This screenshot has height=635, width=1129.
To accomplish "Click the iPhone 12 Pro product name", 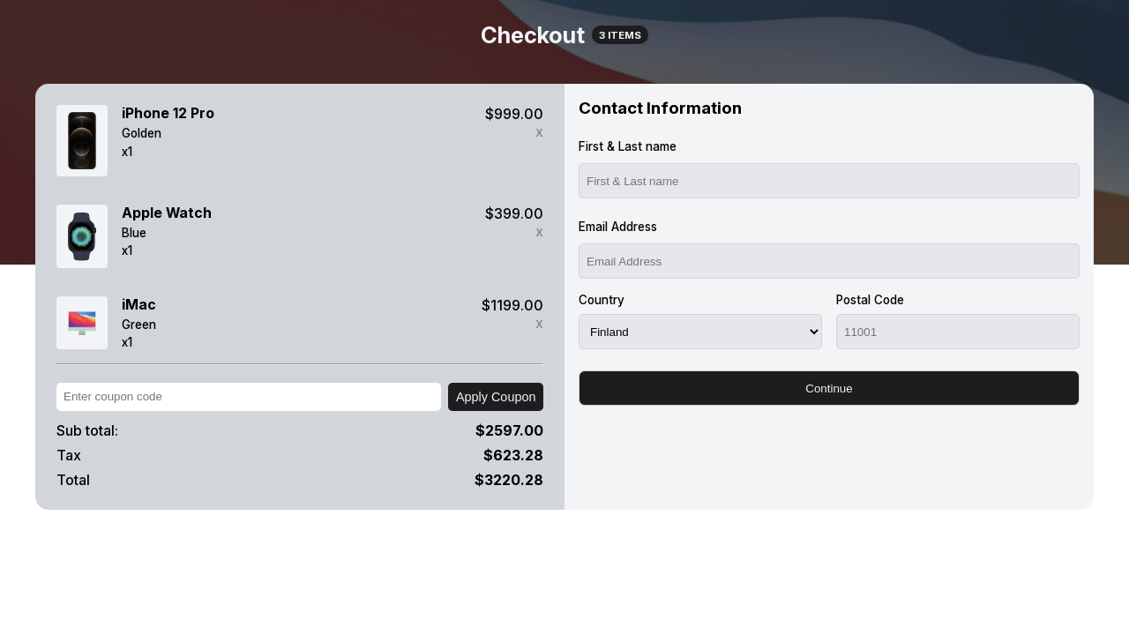I will click(168, 114).
